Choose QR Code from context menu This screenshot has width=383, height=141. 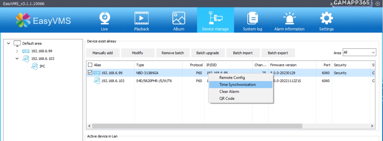click(241, 98)
